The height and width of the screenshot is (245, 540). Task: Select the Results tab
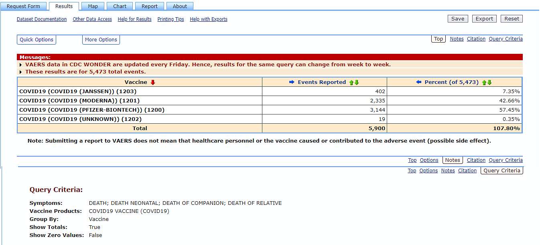coord(64,6)
